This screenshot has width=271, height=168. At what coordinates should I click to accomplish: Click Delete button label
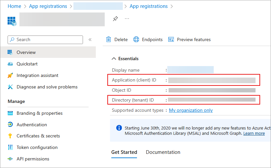[121, 39]
